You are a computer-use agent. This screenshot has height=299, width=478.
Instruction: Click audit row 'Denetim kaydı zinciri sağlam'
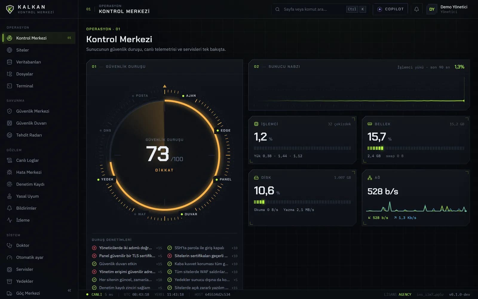click(127, 288)
